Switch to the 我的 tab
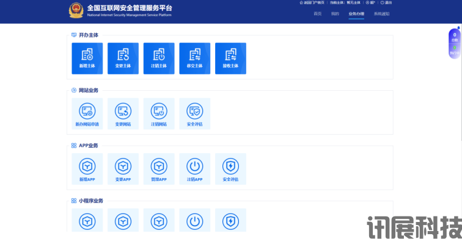 click(335, 14)
